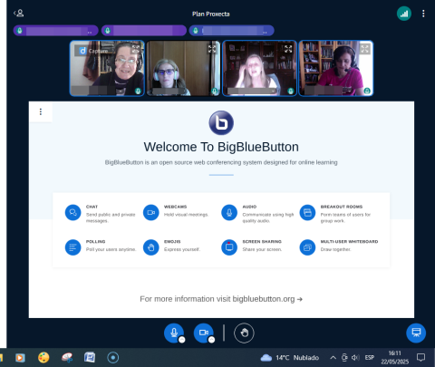Open the clock showing 16:11
435x367 pixels.
tap(394, 358)
